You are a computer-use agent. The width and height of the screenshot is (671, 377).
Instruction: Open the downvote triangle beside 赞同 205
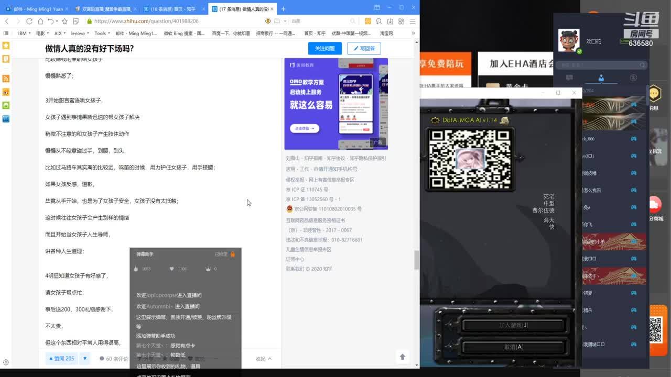pos(85,359)
